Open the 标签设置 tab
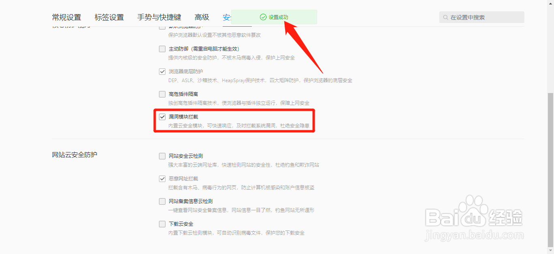The height and width of the screenshot is (254, 554). pyautogui.click(x=109, y=17)
